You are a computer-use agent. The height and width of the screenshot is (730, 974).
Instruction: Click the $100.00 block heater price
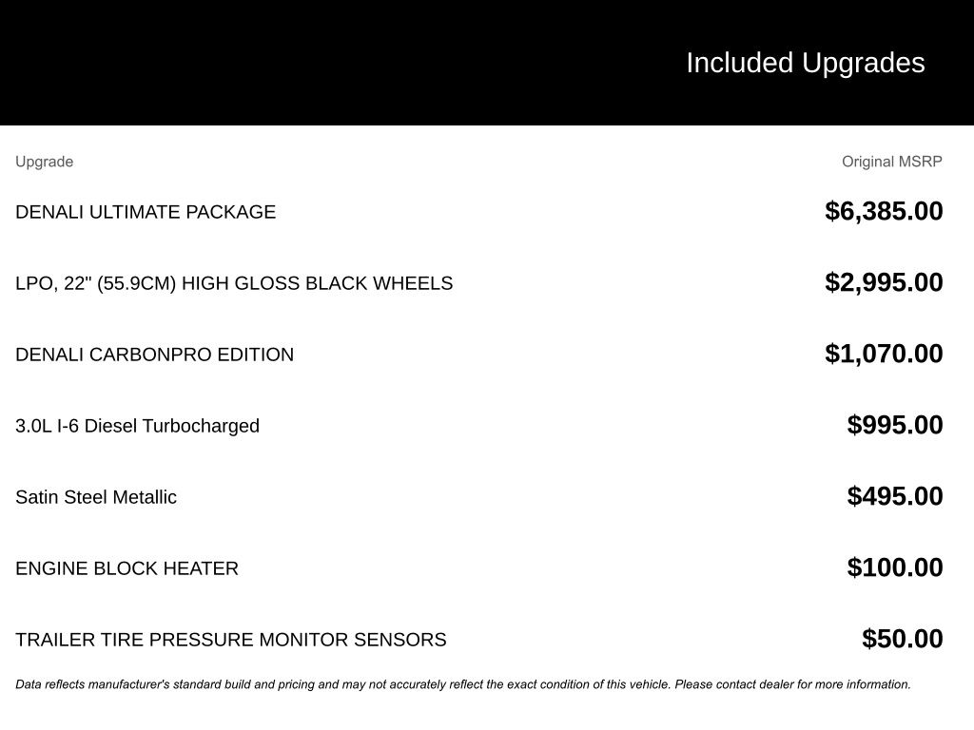pos(894,568)
